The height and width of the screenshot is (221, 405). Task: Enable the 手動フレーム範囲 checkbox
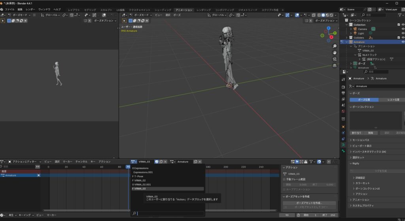tap(284, 179)
